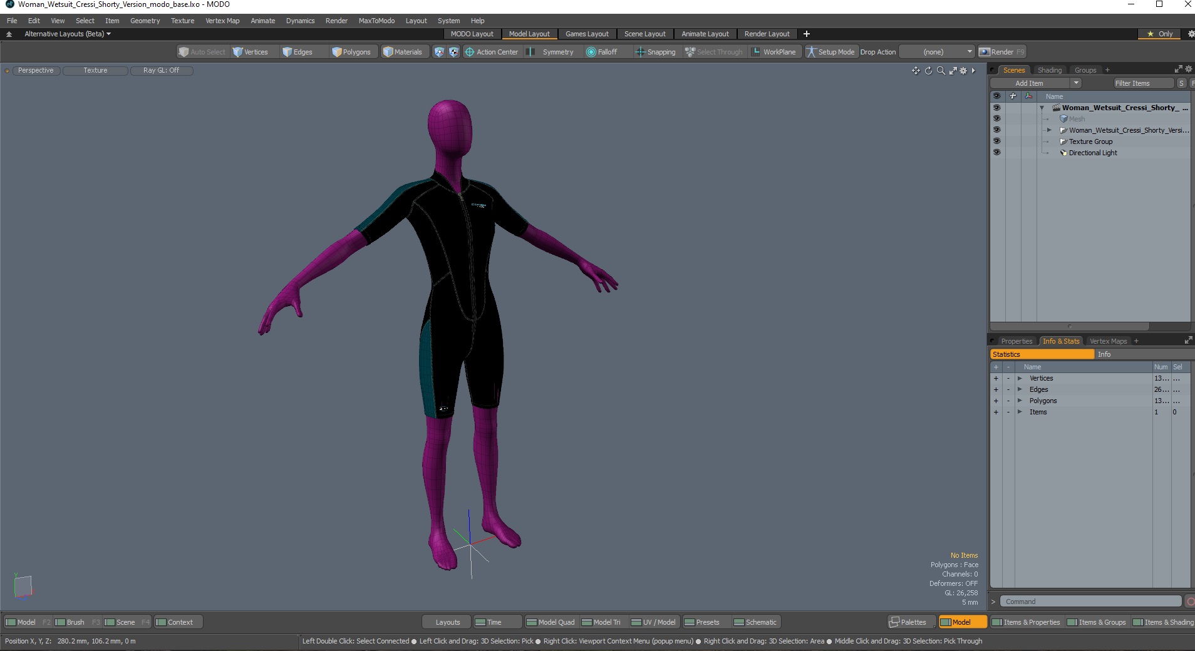Select Materials selection mode
The image size is (1195, 651).
(x=403, y=52)
